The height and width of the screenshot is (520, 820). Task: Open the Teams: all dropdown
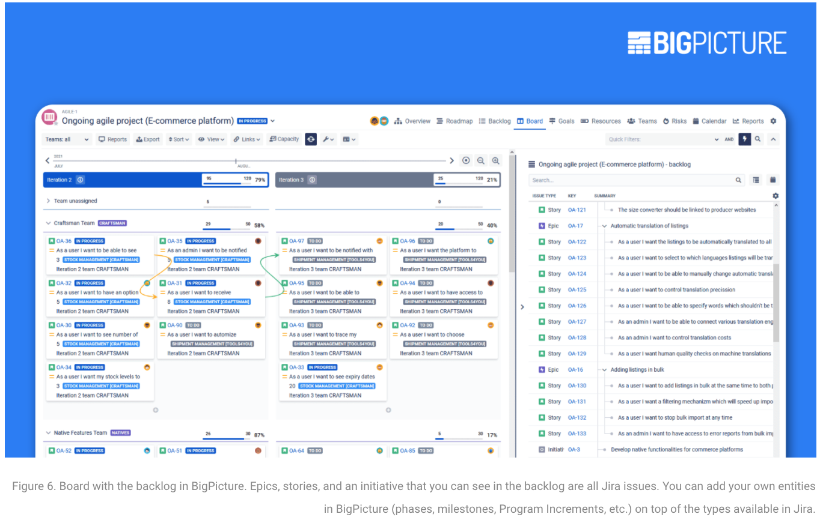(x=67, y=139)
